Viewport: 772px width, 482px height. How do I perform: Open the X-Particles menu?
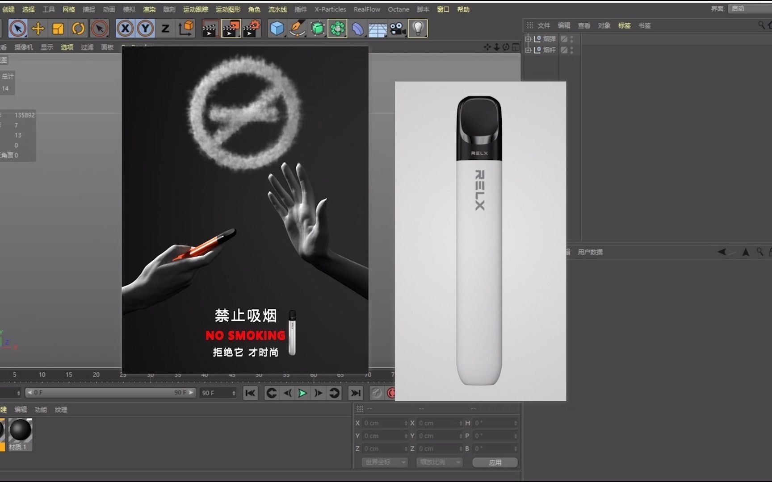pos(330,9)
